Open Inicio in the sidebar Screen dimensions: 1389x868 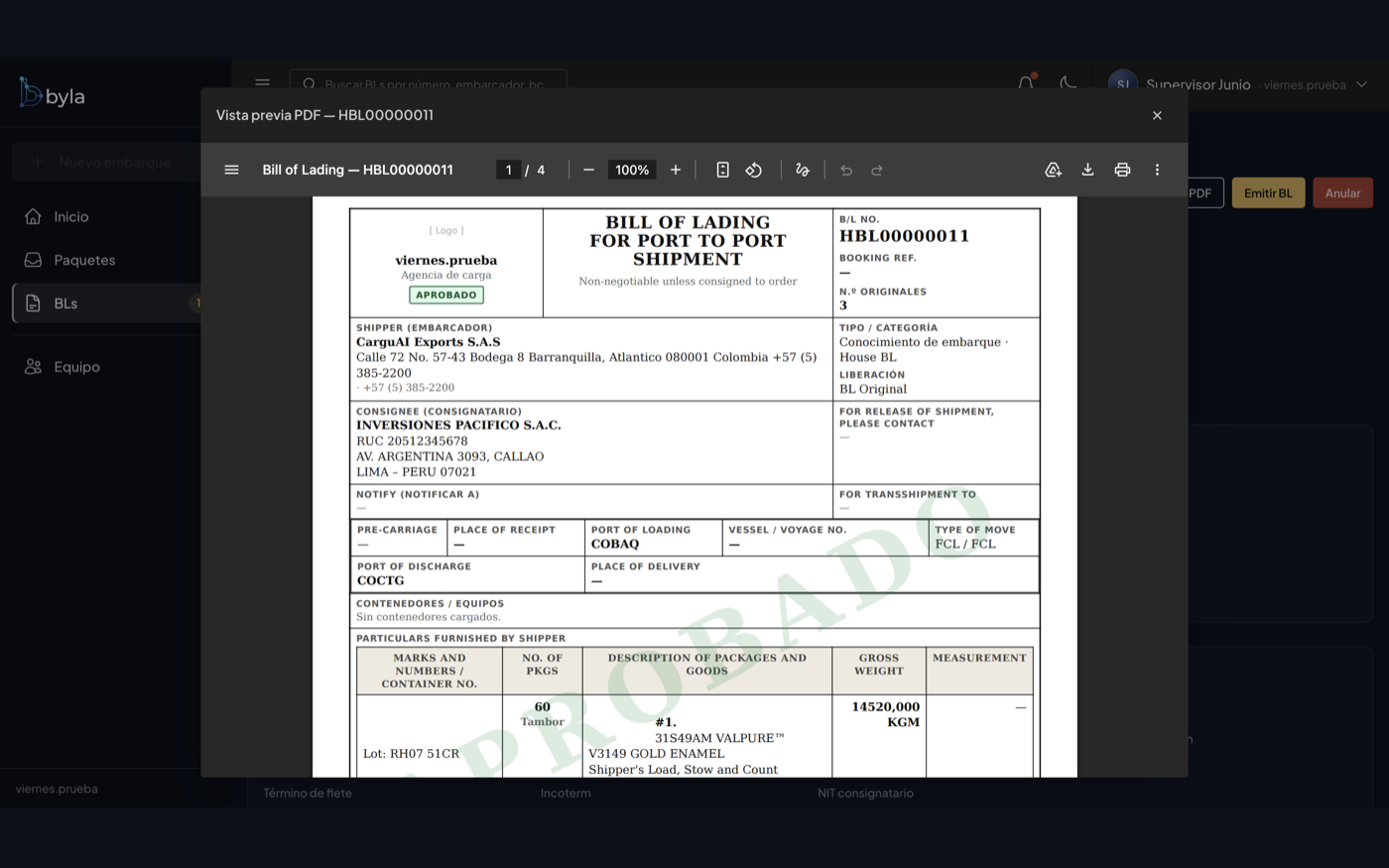click(x=105, y=216)
